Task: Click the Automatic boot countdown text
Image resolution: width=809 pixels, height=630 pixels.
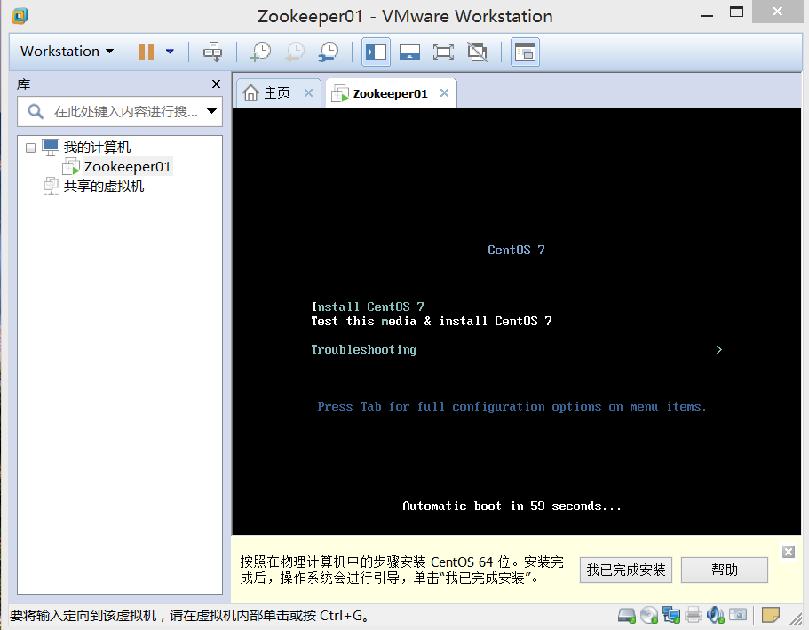Action: point(512,506)
